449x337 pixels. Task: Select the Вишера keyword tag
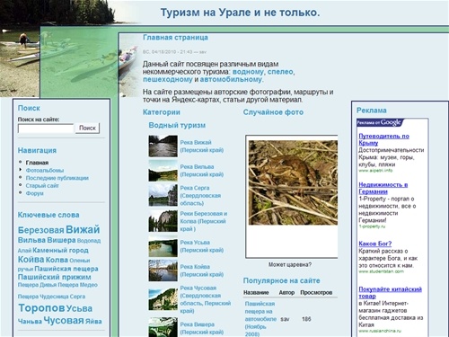point(61,240)
